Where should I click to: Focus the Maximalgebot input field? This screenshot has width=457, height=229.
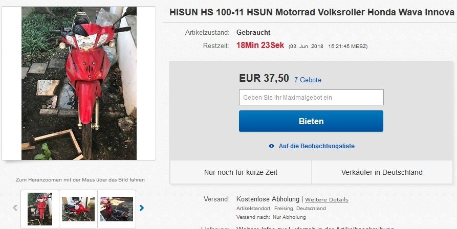click(311, 98)
